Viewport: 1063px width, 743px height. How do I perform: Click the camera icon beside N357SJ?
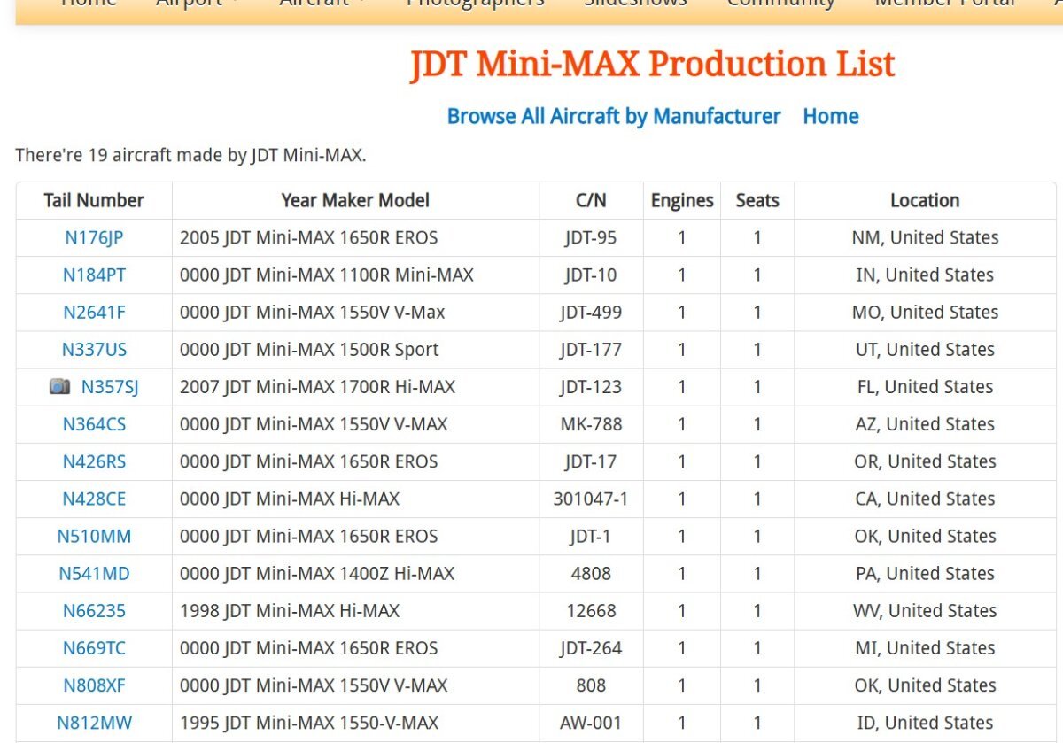(x=59, y=387)
